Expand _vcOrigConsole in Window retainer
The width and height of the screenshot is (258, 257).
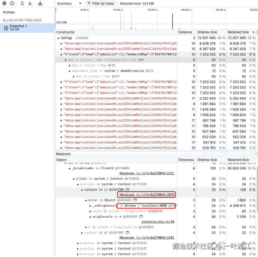click(x=90, y=206)
